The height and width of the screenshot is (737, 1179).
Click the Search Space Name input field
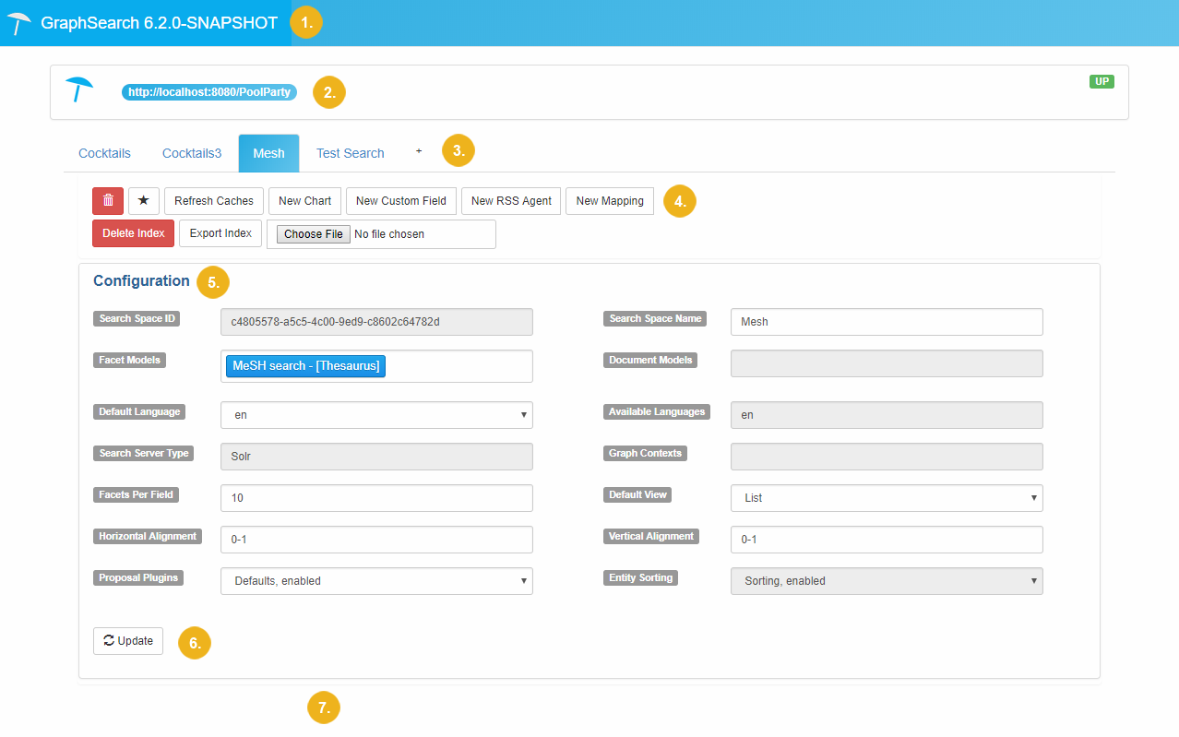886,322
